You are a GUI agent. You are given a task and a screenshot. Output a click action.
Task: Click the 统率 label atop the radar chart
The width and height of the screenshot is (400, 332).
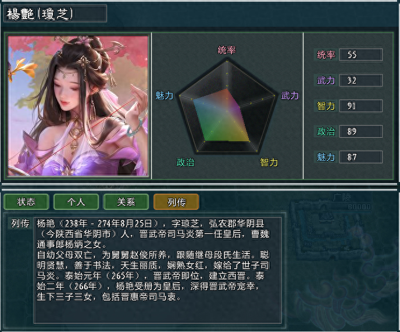coord(227,50)
